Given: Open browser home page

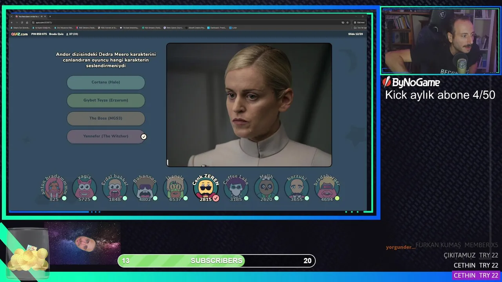Looking at the screenshot, I should pyautogui.click(x=27, y=22).
